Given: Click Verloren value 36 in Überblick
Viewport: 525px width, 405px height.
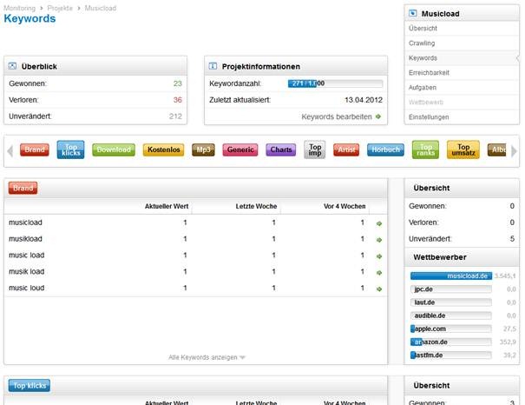Looking at the screenshot, I should 177,100.
